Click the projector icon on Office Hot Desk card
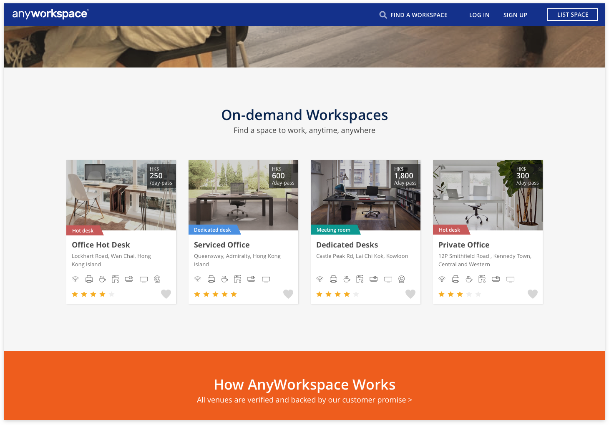Image resolution: width=609 pixels, height=425 pixels. coord(129,279)
